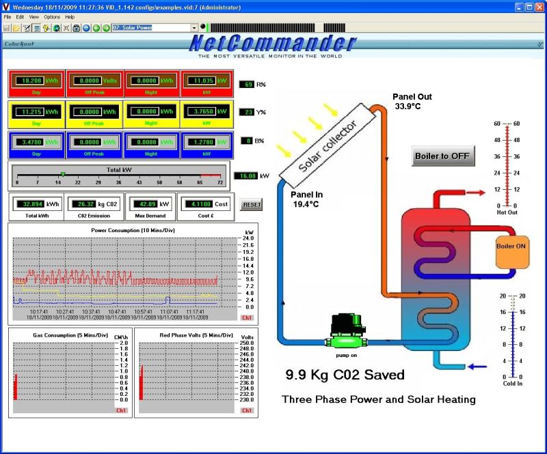
Task: Click the open folder toolbar icon
Action: coord(16,28)
